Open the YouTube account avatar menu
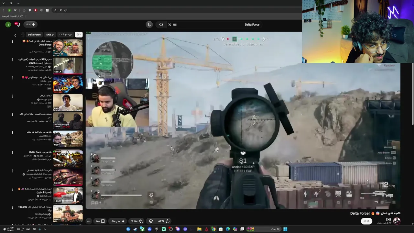Viewport: 414px width, 233px height. (8, 24)
